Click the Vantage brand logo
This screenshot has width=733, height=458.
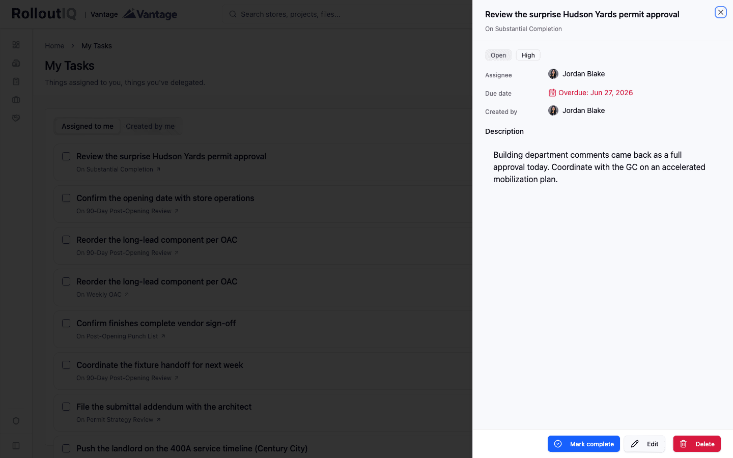150,14
